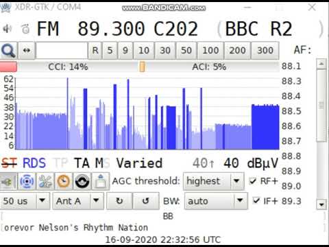Viewport: 329px width, 247px height.
Task: Select AF frequency 88.1
Action: coord(291,67)
